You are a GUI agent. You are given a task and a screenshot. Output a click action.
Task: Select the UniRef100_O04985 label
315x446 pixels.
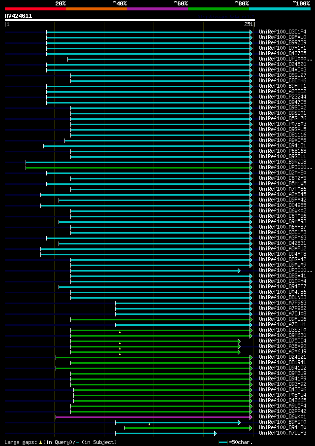[283, 206]
